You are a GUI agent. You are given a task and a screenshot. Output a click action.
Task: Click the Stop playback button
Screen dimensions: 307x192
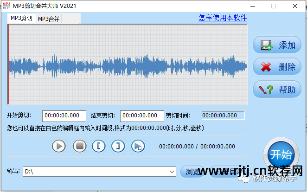coord(79,146)
